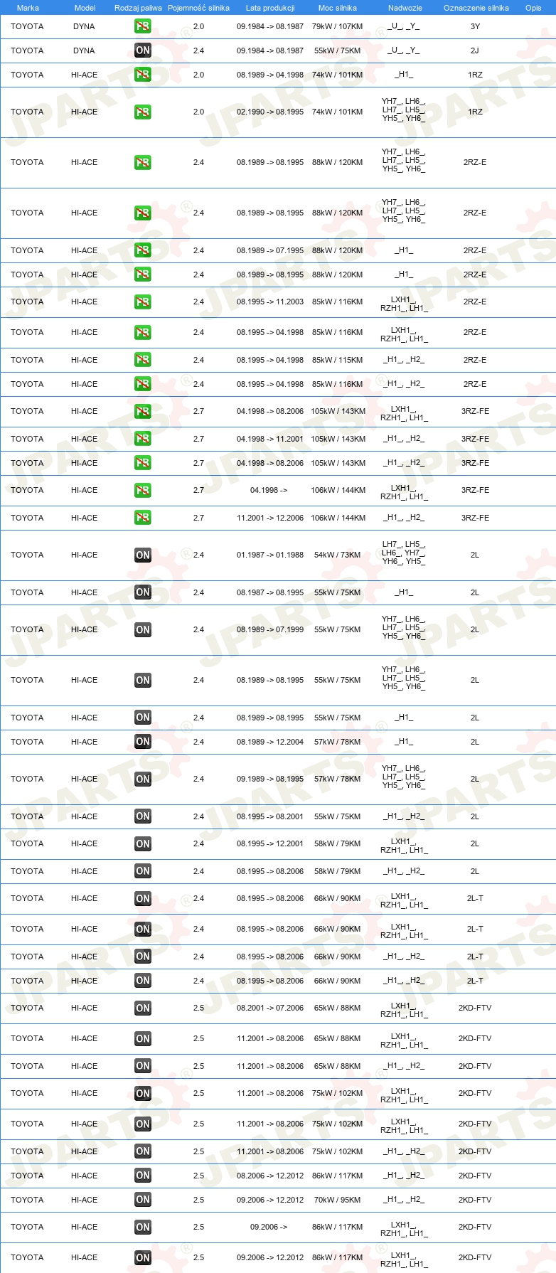Click the diesel icon in the 08.1989 -> 12.2004 row
Image resolution: width=556 pixels, height=1273 pixels.
[143, 742]
